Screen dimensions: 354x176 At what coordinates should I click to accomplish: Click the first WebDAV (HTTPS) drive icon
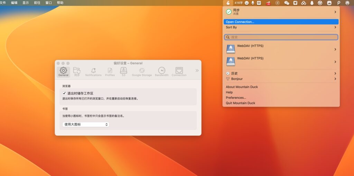[231, 49]
